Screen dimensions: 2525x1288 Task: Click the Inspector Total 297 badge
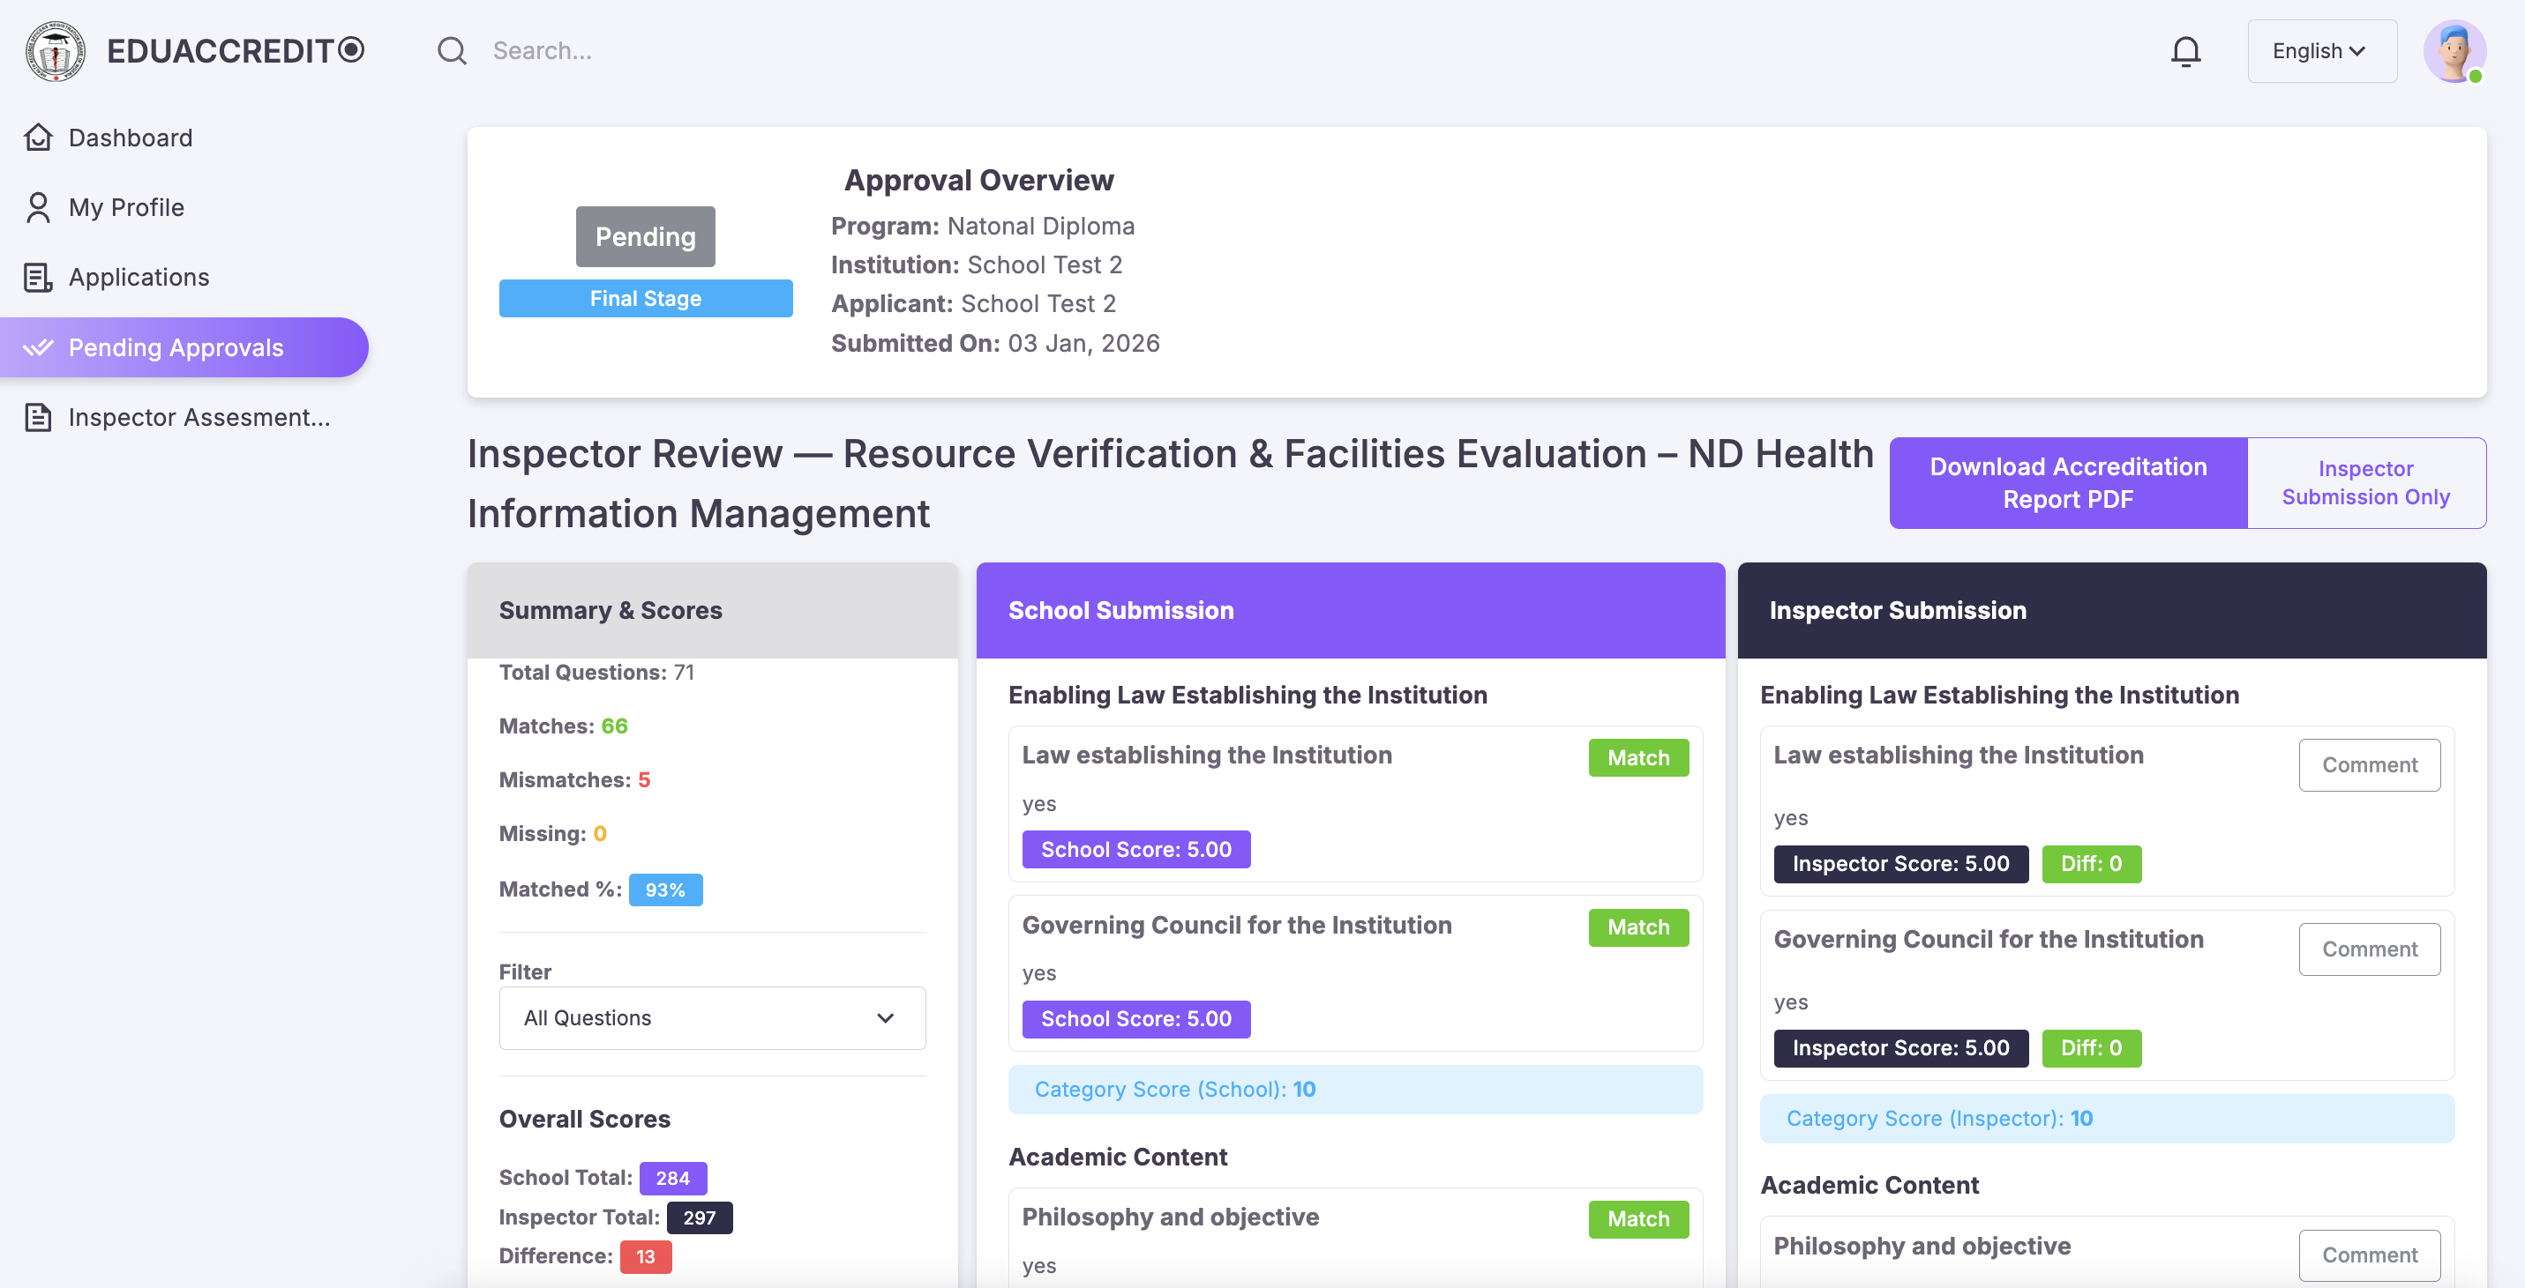700,1217
